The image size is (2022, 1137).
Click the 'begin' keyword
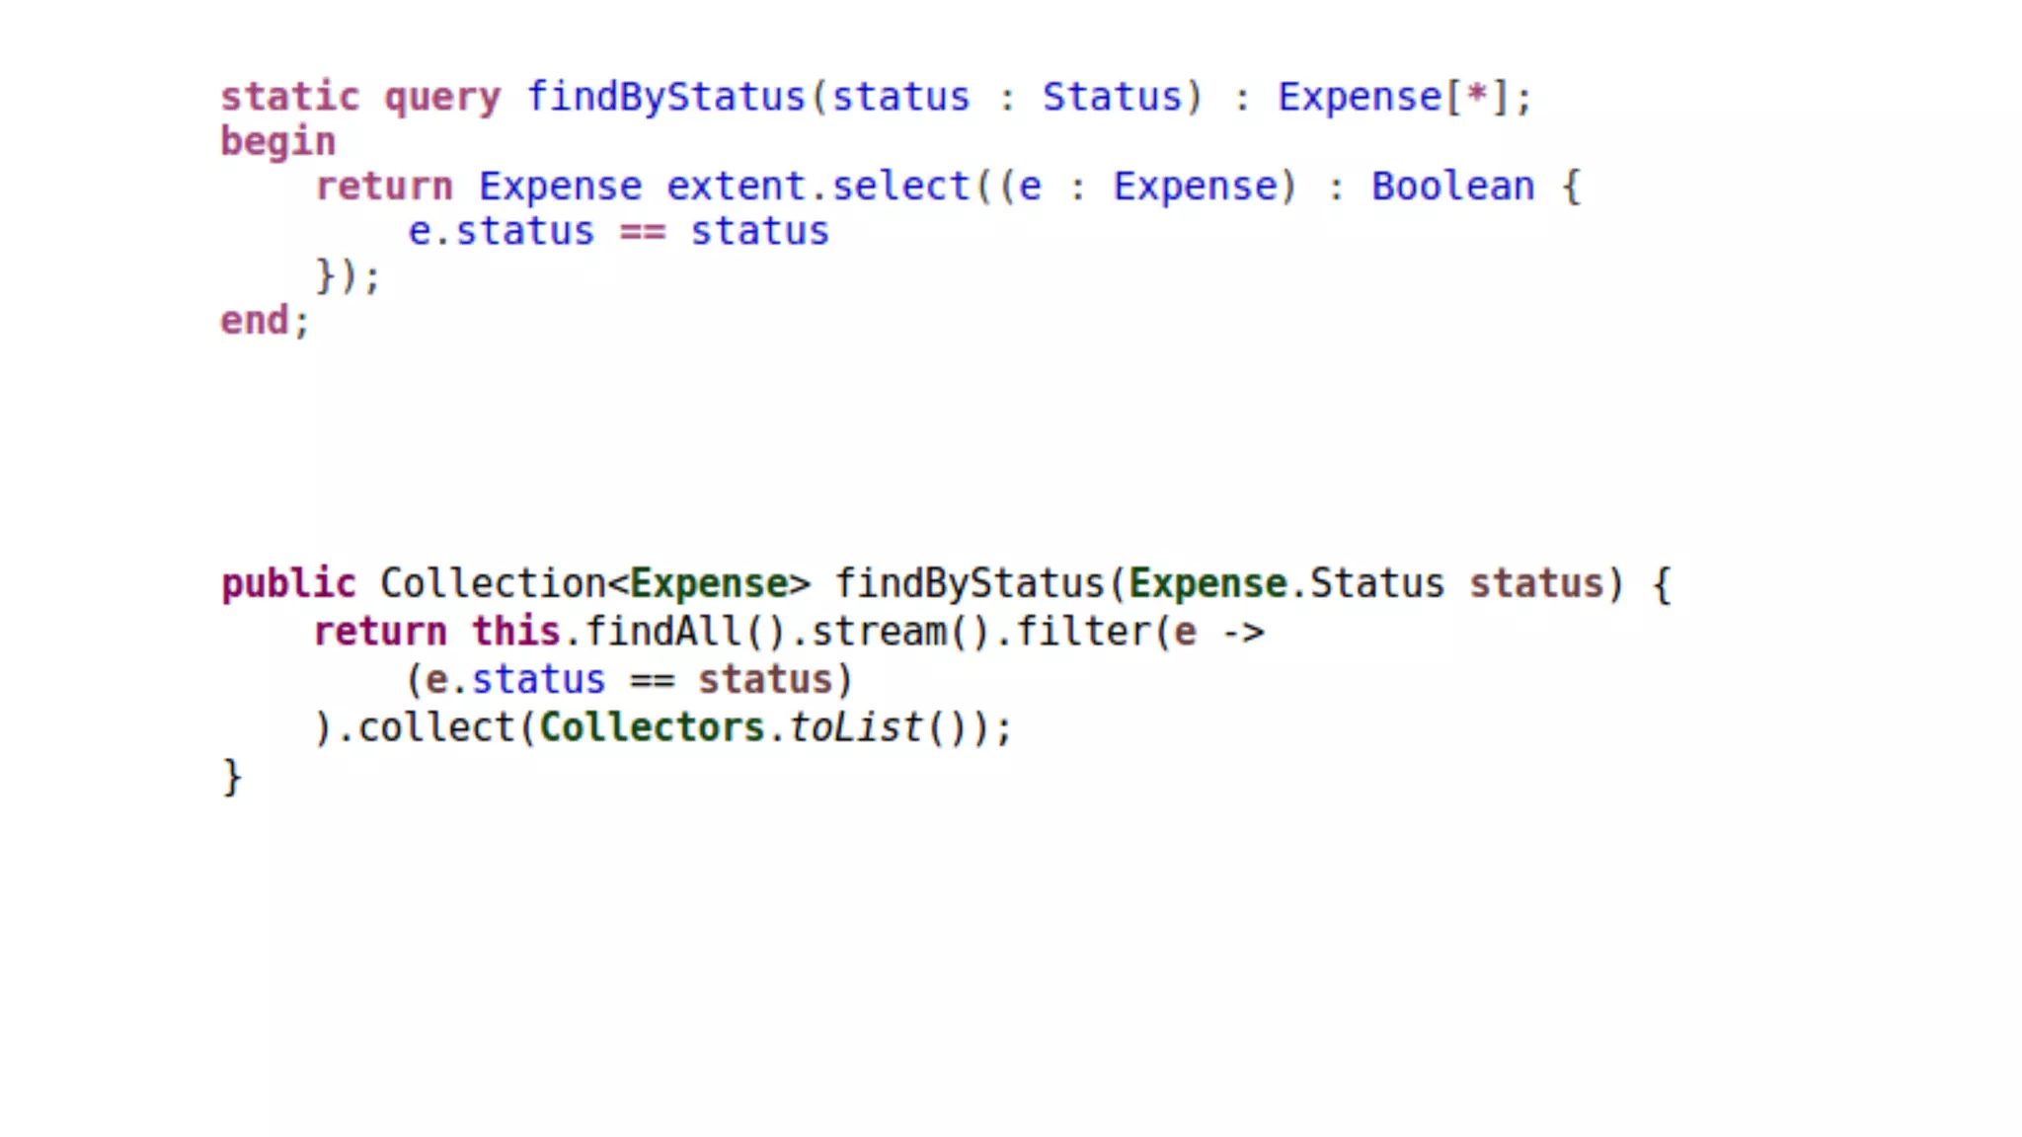(x=277, y=142)
